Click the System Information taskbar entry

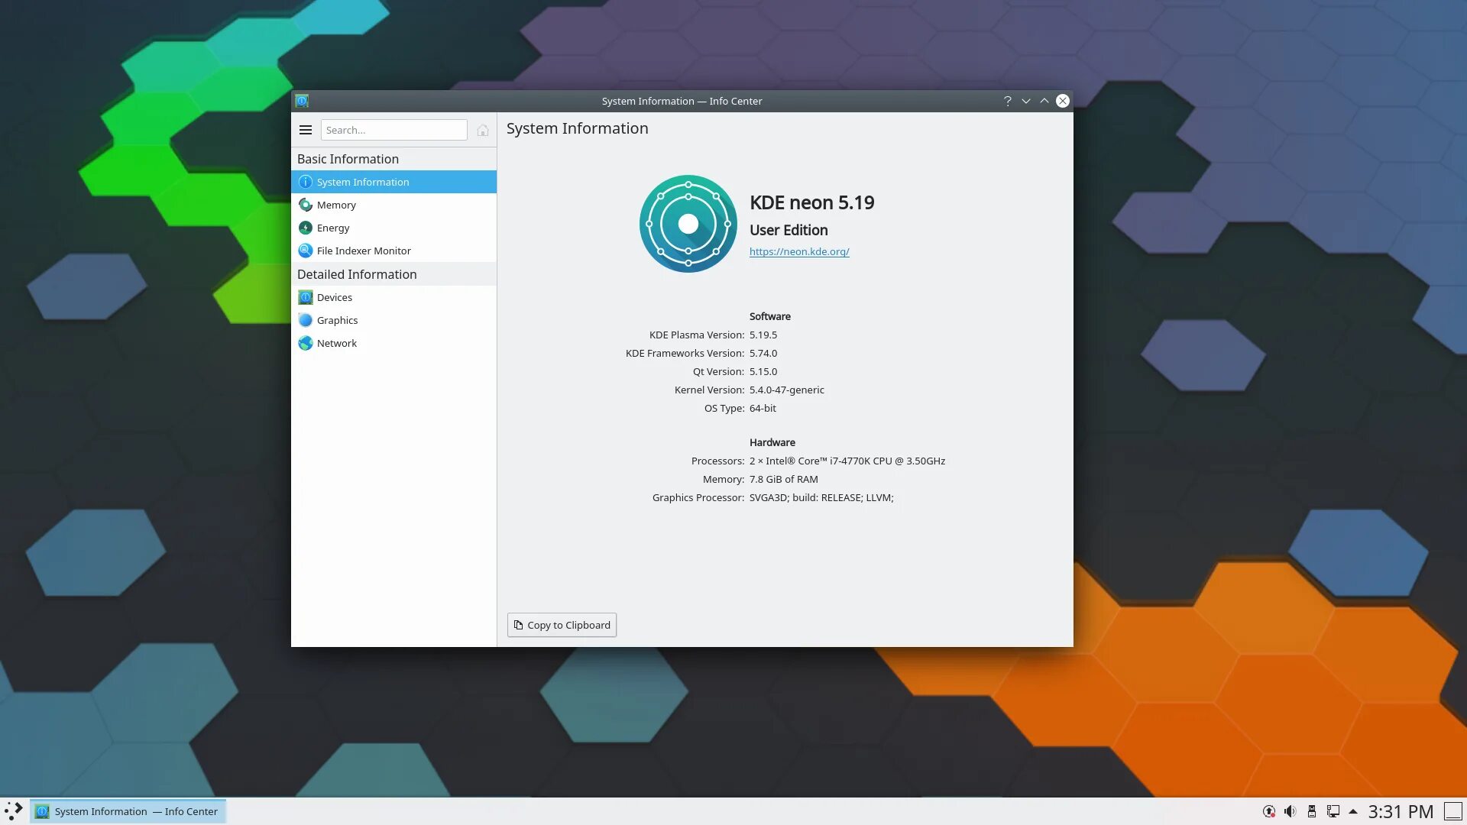(x=128, y=811)
